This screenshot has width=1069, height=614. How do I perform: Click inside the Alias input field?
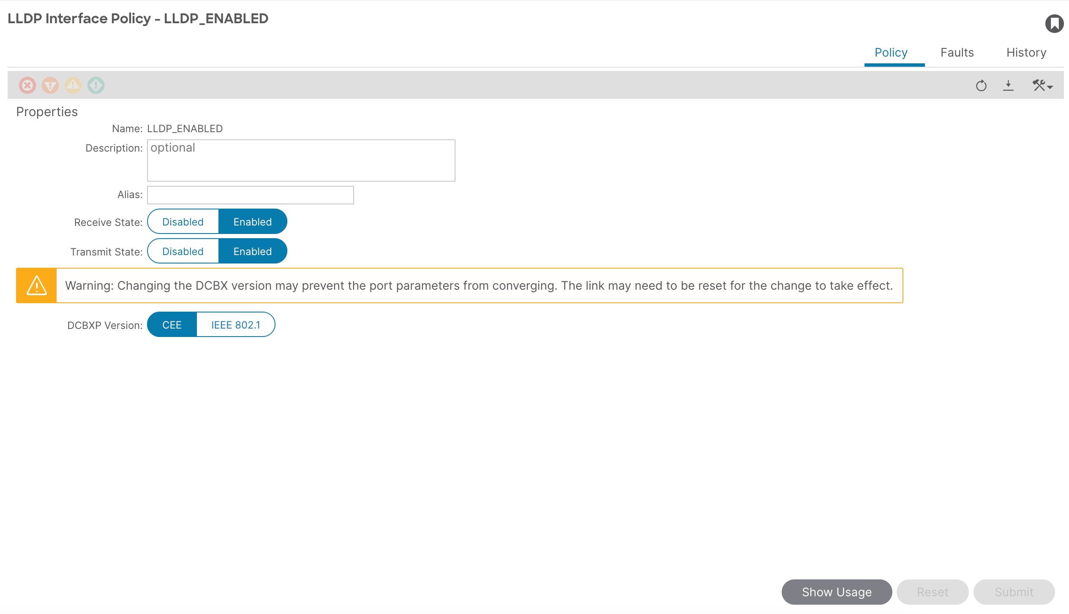[250, 195]
